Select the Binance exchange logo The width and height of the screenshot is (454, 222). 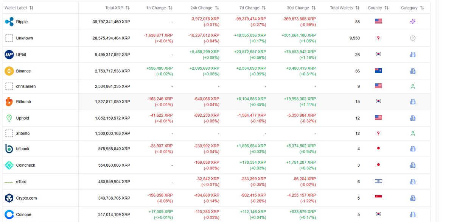8,71
